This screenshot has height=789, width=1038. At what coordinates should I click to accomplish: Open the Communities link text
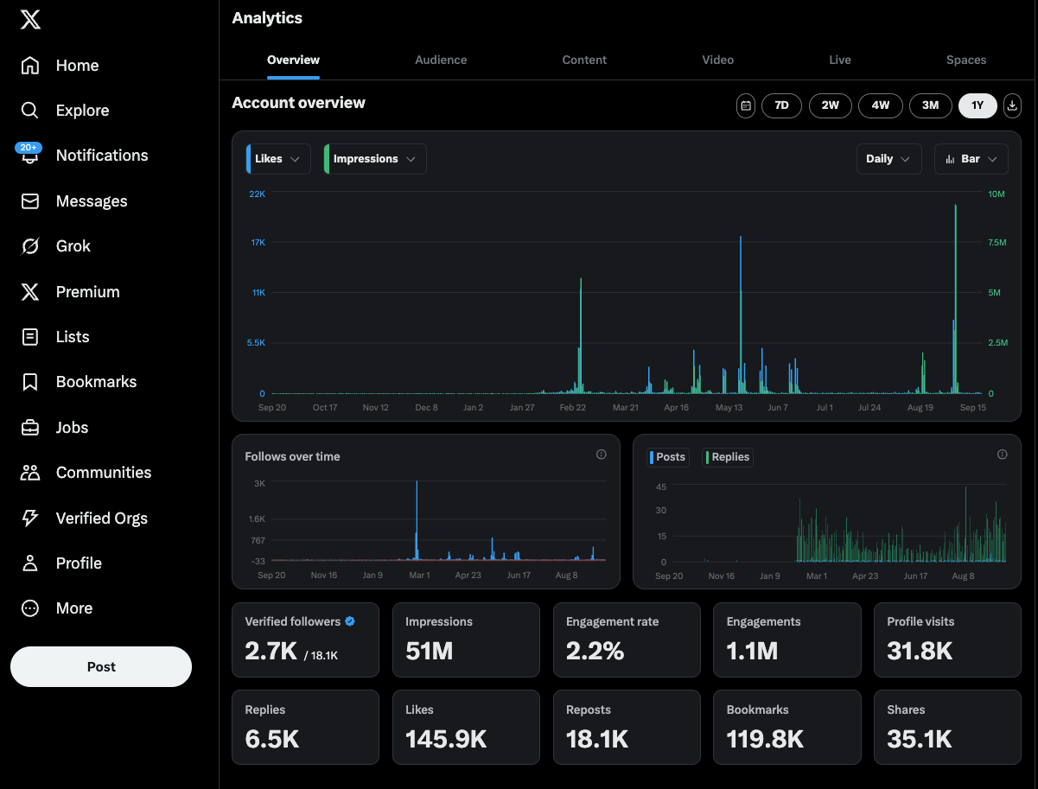[104, 473]
